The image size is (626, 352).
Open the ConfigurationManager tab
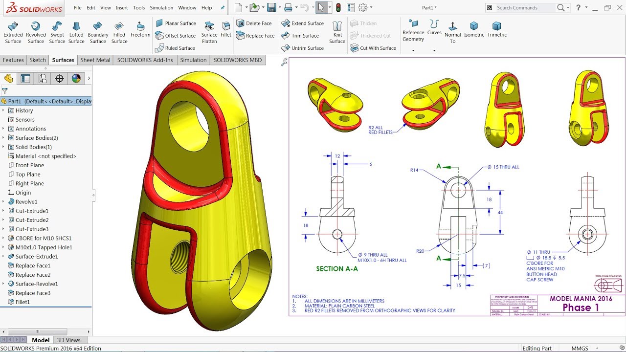[43, 78]
